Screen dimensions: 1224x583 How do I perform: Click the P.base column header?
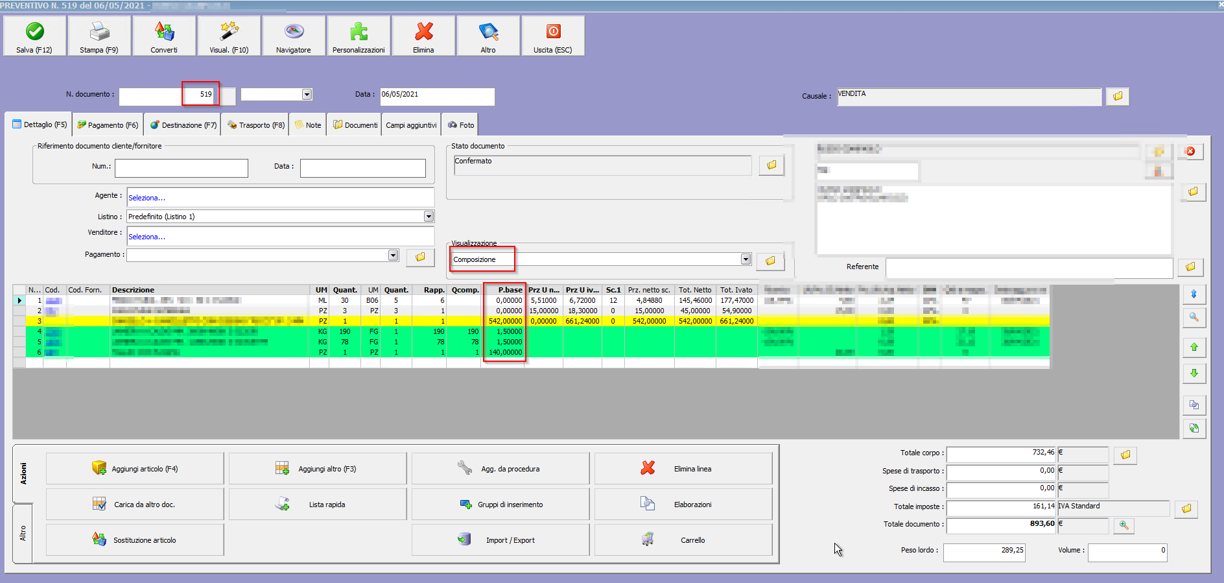point(504,290)
